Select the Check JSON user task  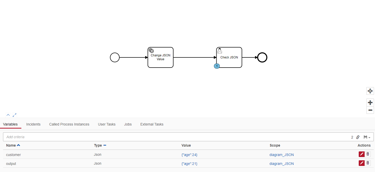[x=229, y=57]
